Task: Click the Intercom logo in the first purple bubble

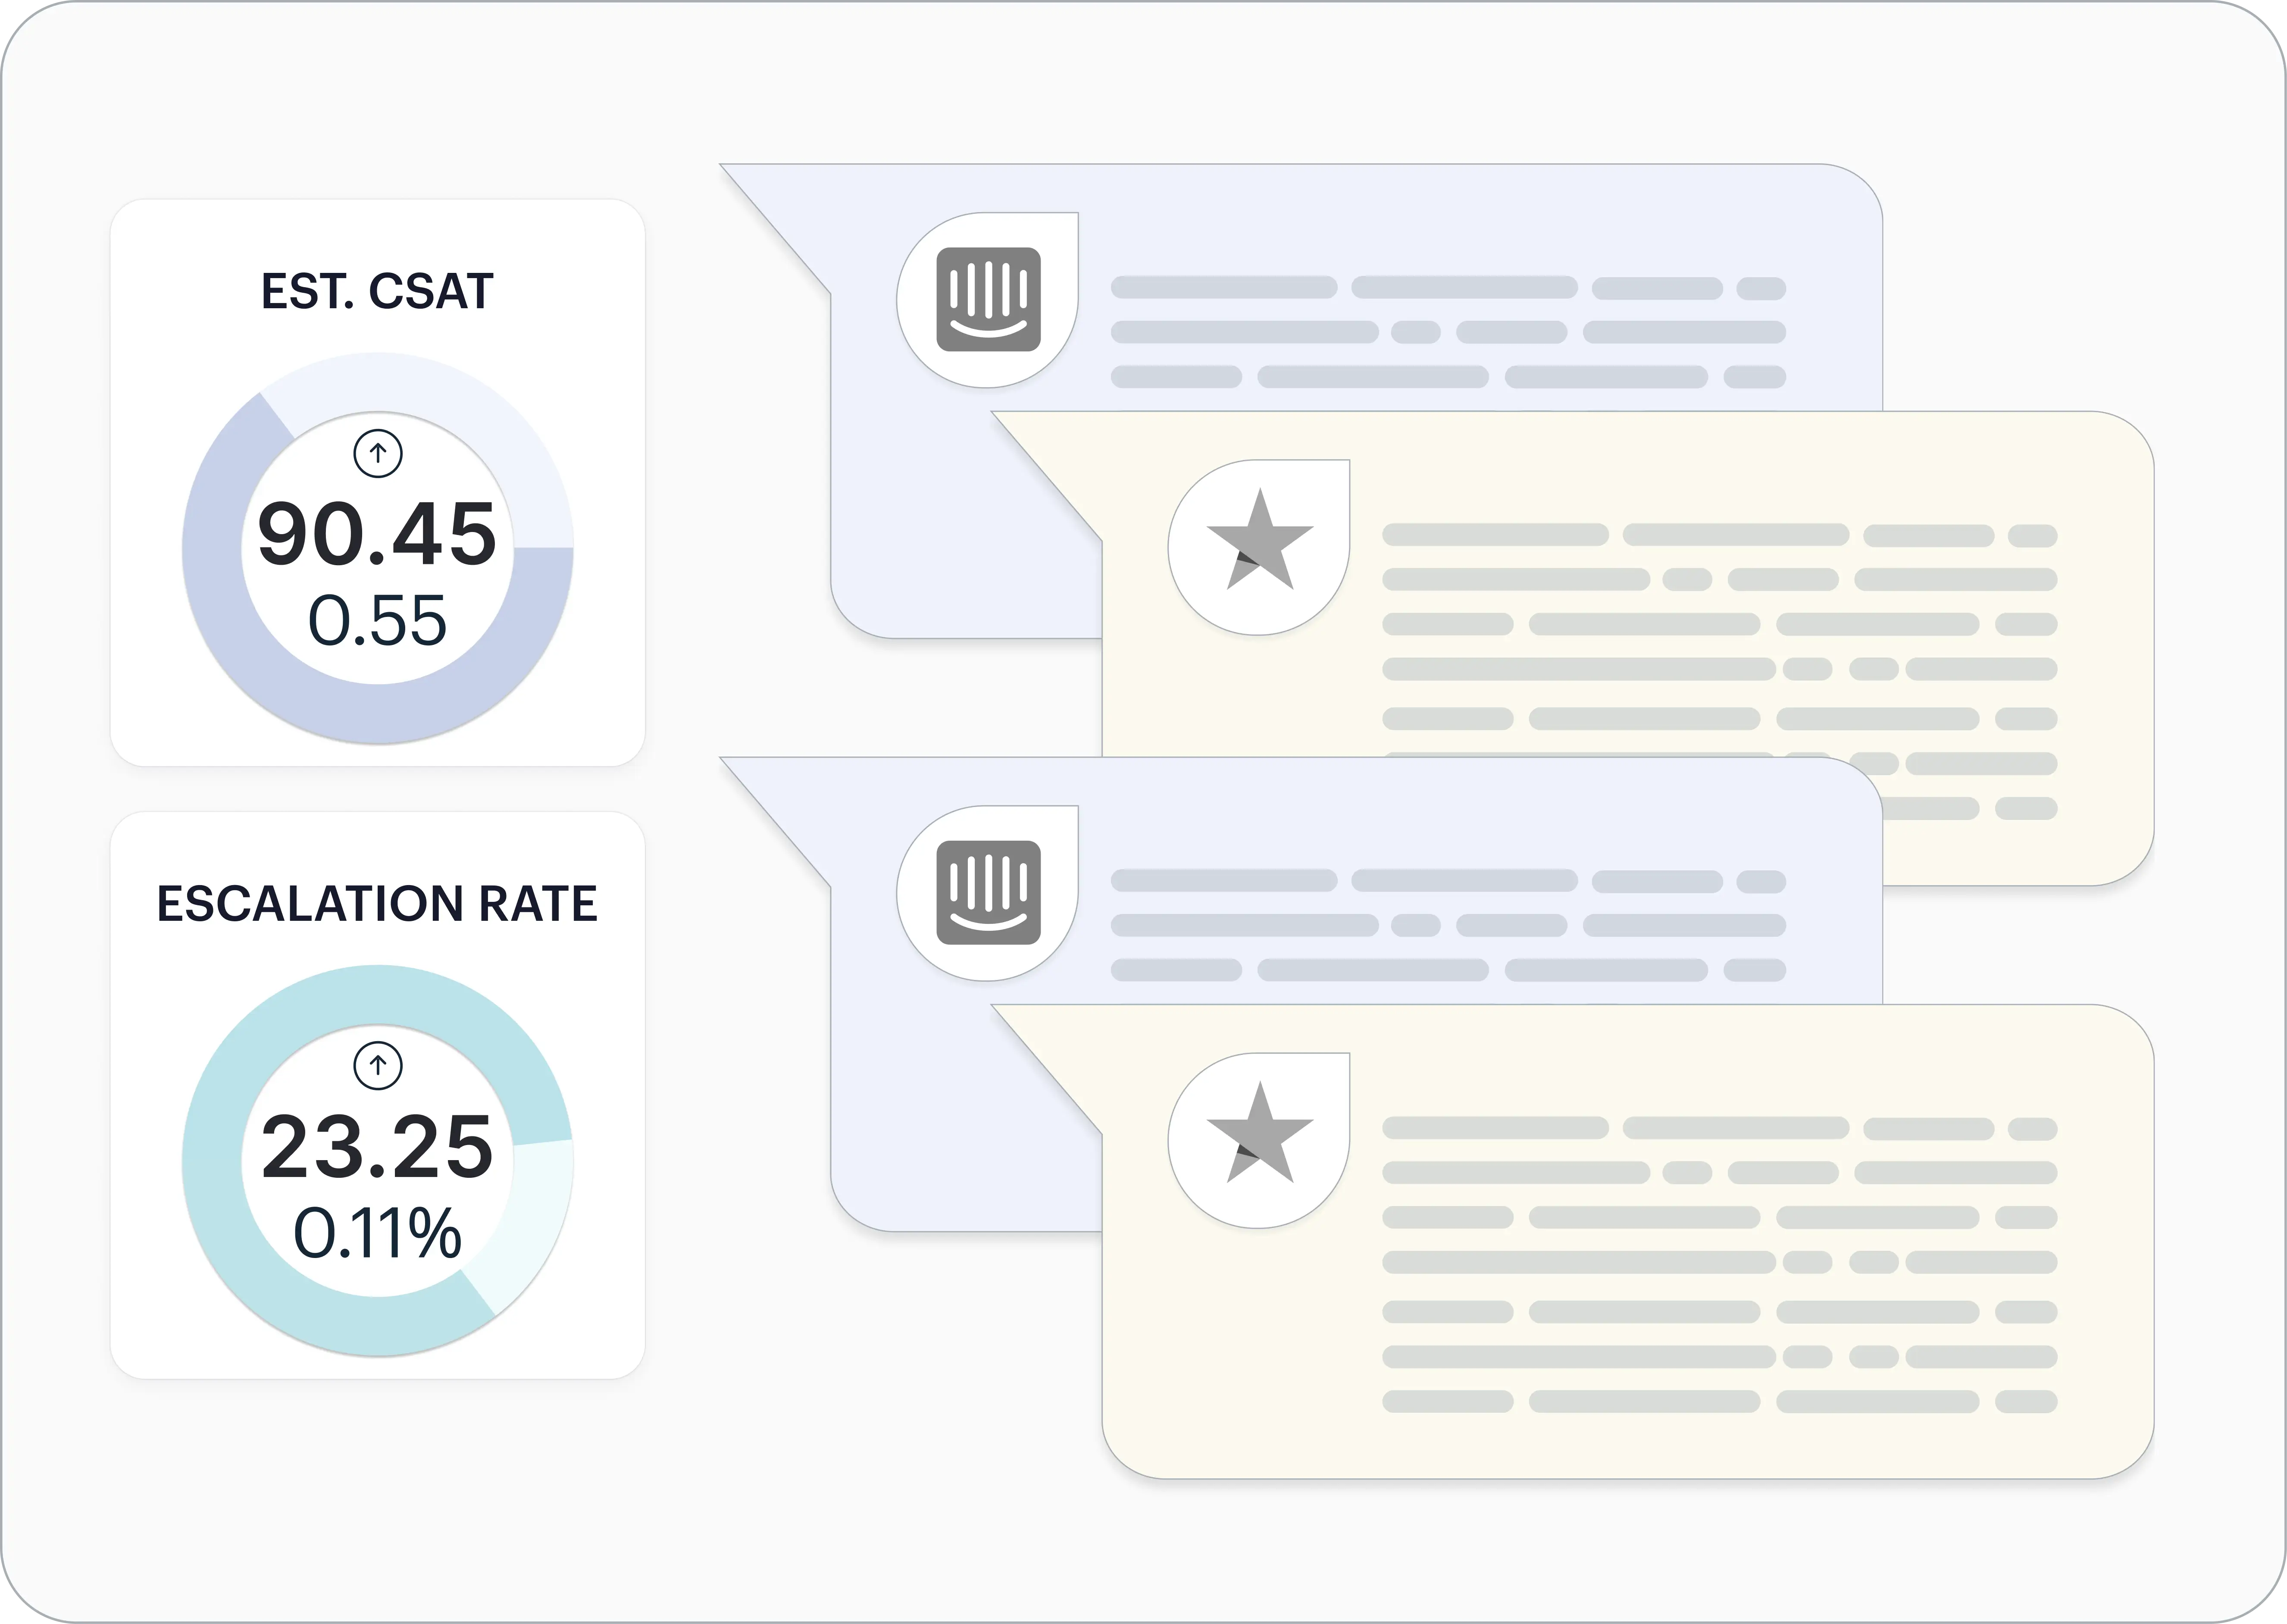Action: (x=988, y=300)
